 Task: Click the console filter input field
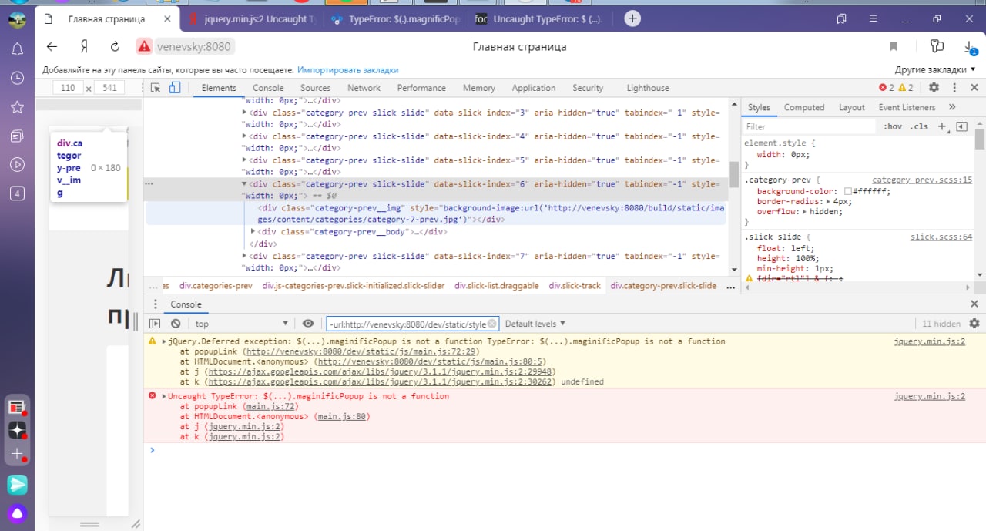tap(413, 324)
